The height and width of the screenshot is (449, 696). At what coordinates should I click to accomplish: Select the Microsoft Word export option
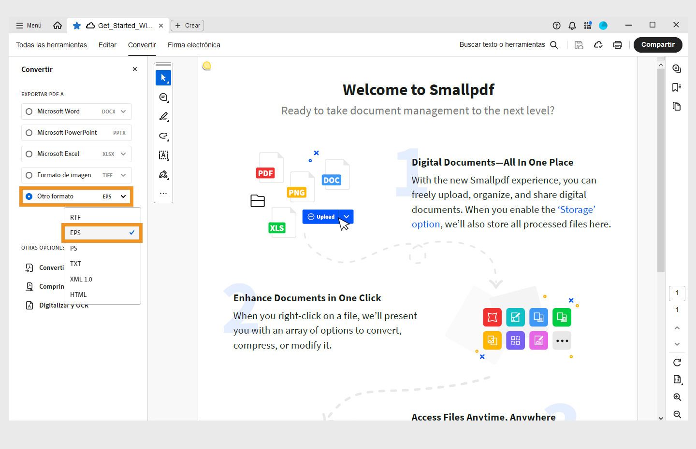pyautogui.click(x=29, y=111)
